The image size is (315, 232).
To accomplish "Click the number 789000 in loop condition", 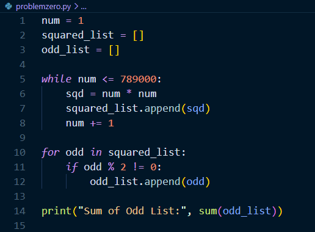I will [x=139, y=79].
